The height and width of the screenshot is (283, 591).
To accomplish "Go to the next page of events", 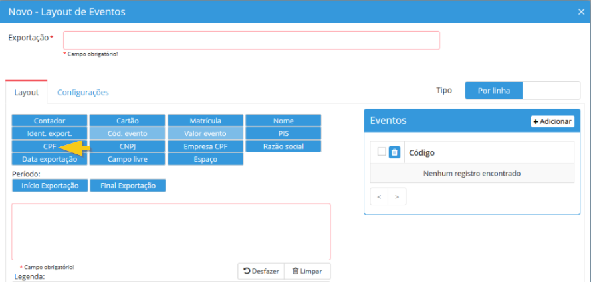I will coord(397,197).
